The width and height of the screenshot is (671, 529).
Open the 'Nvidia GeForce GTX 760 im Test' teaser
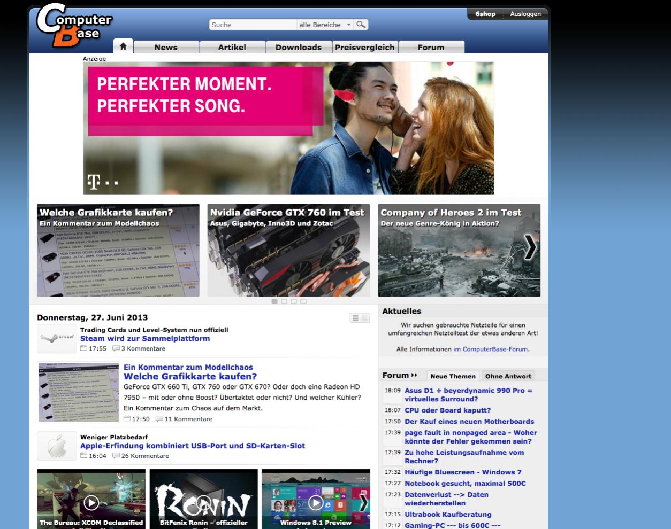288,250
